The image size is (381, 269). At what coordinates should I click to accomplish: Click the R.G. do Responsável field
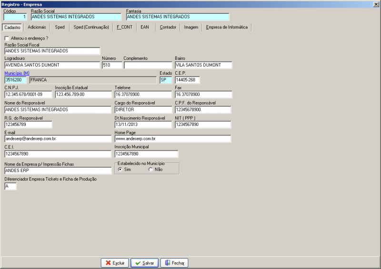pos(28,125)
